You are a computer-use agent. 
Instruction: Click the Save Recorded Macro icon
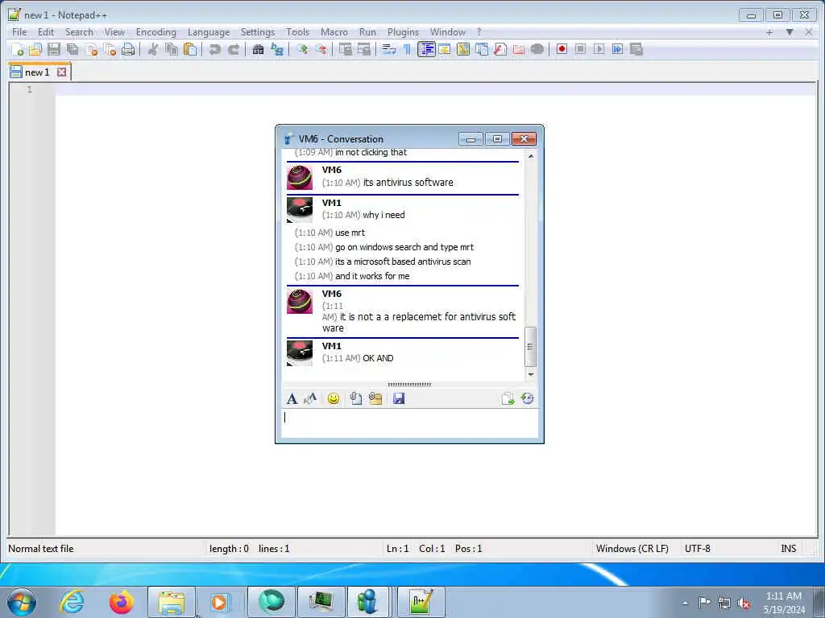[636, 49]
